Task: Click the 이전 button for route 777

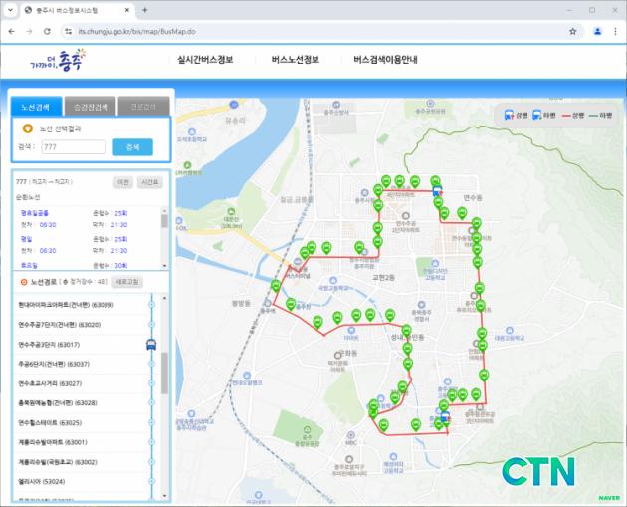Action: coord(122,182)
